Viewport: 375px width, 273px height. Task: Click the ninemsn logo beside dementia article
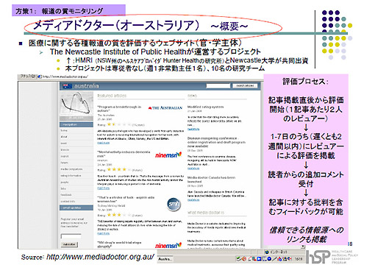(x=168, y=155)
